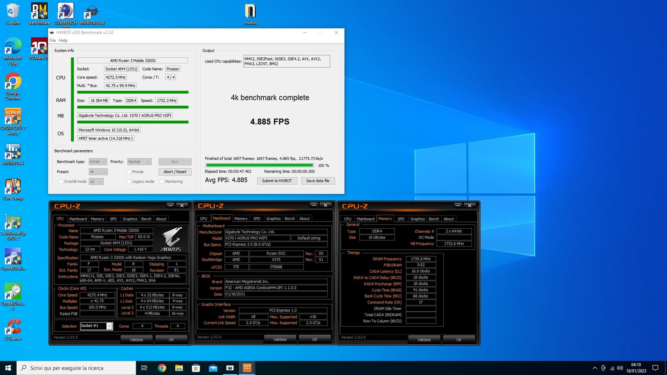The height and width of the screenshot is (375, 667).
Task: Open Task View on the taskbar
Action: click(x=144, y=368)
